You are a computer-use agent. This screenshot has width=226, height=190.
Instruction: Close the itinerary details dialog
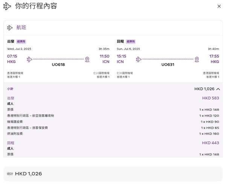click(x=219, y=6)
